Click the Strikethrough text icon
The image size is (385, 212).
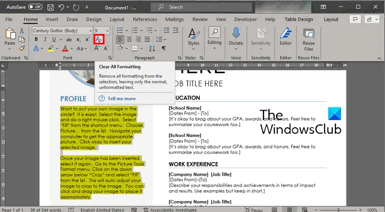(x=69, y=39)
